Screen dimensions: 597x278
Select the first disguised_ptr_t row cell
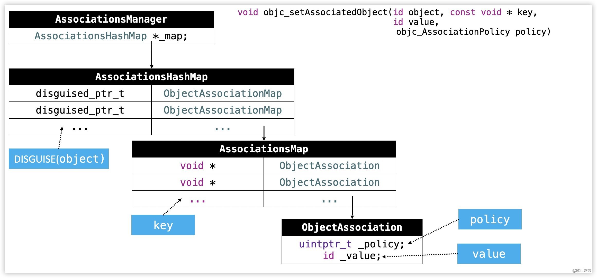click(x=80, y=94)
